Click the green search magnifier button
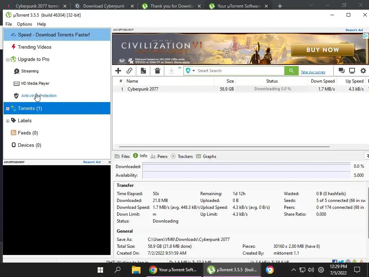This screenshot has width=369, height=277. pyautogui.click(x=291, y=71)
